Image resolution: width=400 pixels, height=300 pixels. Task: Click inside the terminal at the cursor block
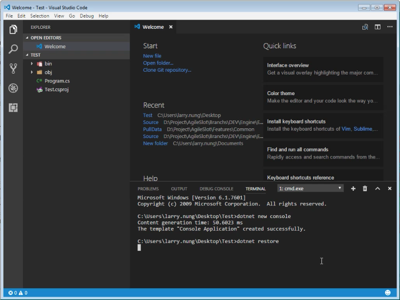pyautogui.click(x=139, y=247)
